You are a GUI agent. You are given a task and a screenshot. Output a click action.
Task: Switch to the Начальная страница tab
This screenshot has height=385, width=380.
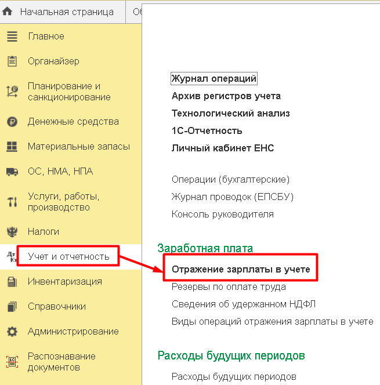(x=67, y=12)
